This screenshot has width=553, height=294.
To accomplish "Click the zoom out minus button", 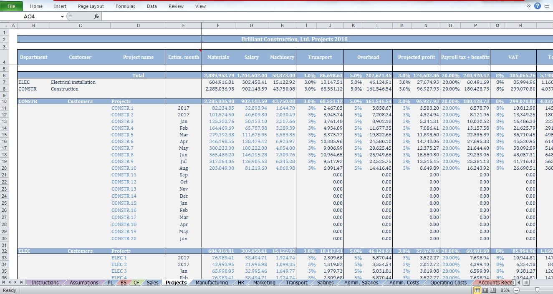I will point(516,290).
